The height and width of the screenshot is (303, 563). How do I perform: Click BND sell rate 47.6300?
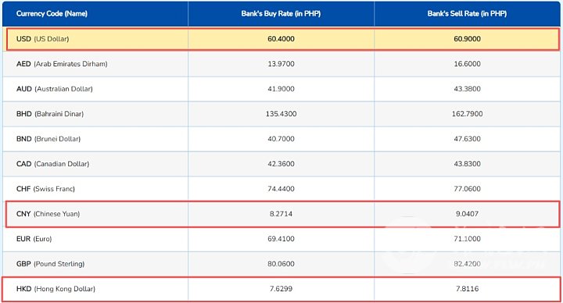tap(467, 139)
